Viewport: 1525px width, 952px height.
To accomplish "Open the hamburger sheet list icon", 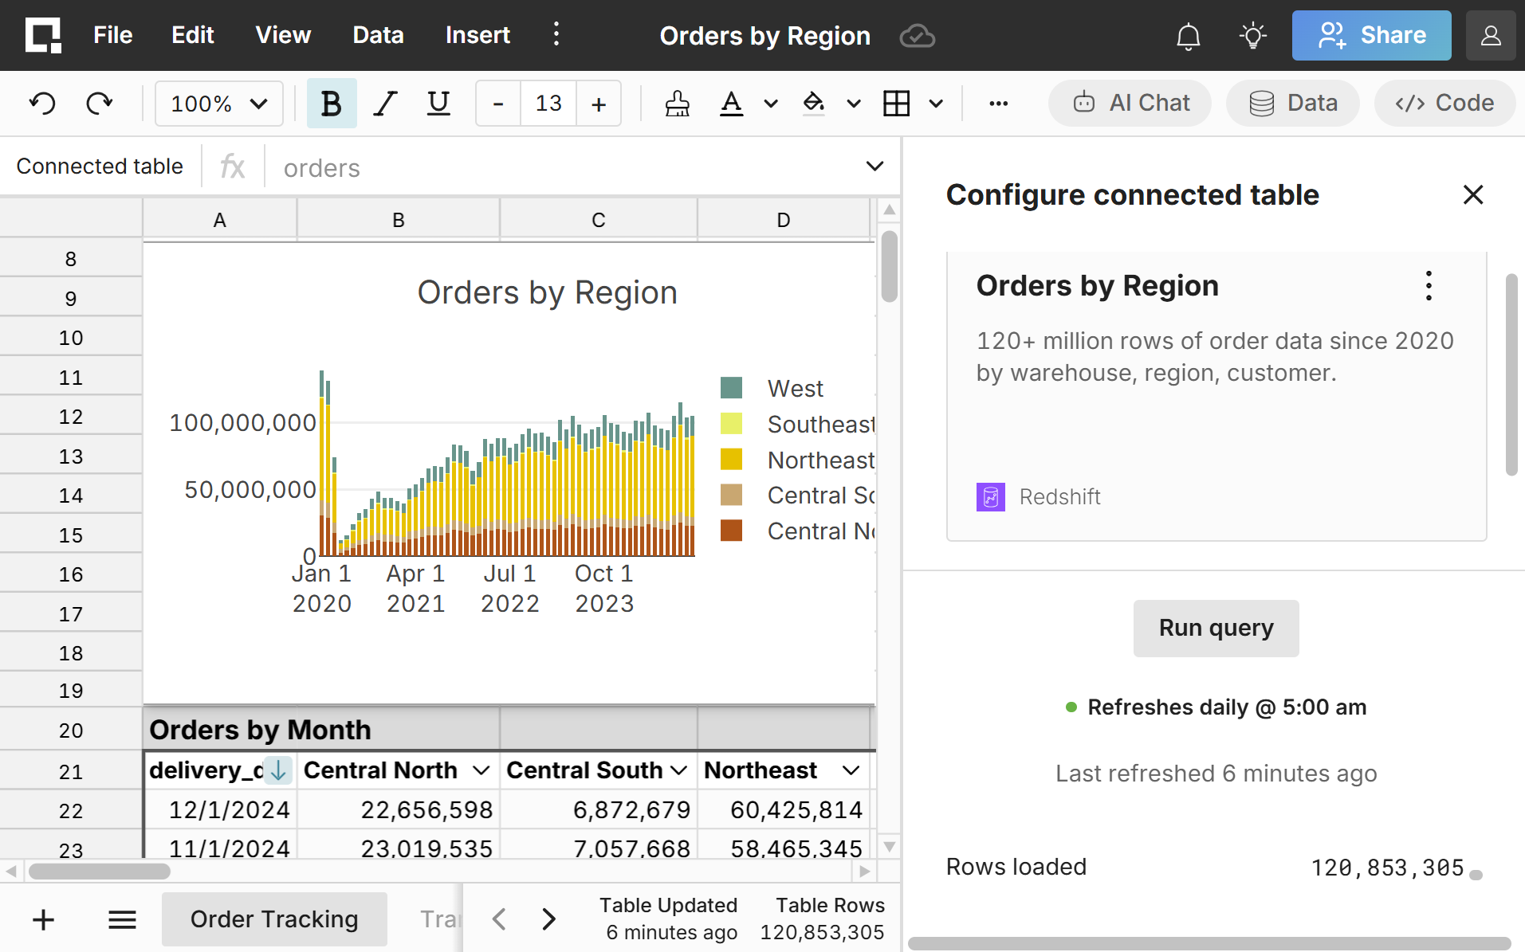I will click(x=122, y=919).
